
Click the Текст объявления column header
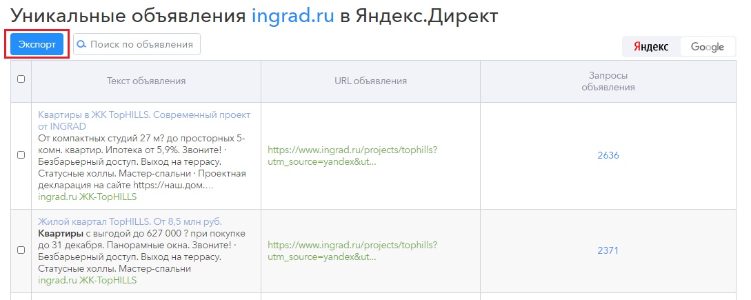tap(146, 81)
